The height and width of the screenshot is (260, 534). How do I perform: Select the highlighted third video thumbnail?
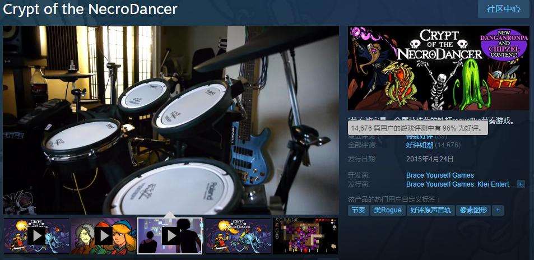click(170, 236)
